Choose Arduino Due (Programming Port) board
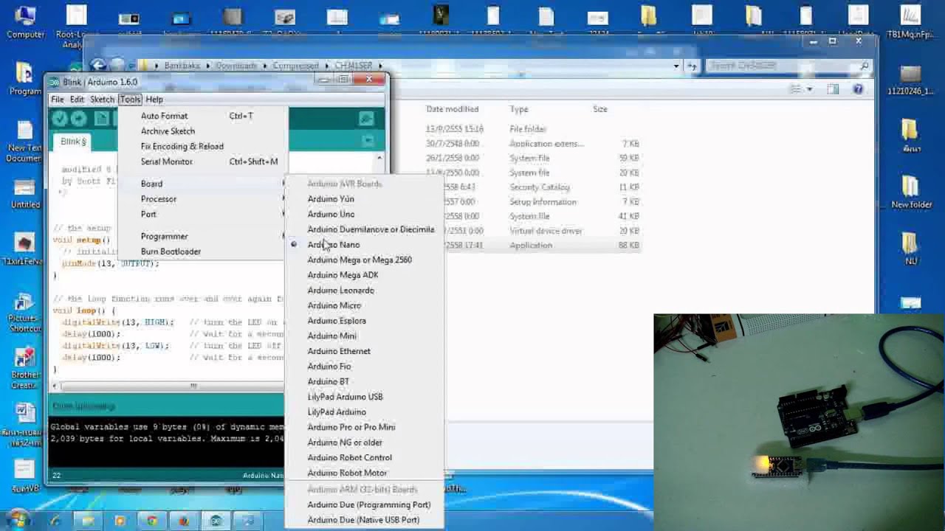 (368, 505)
